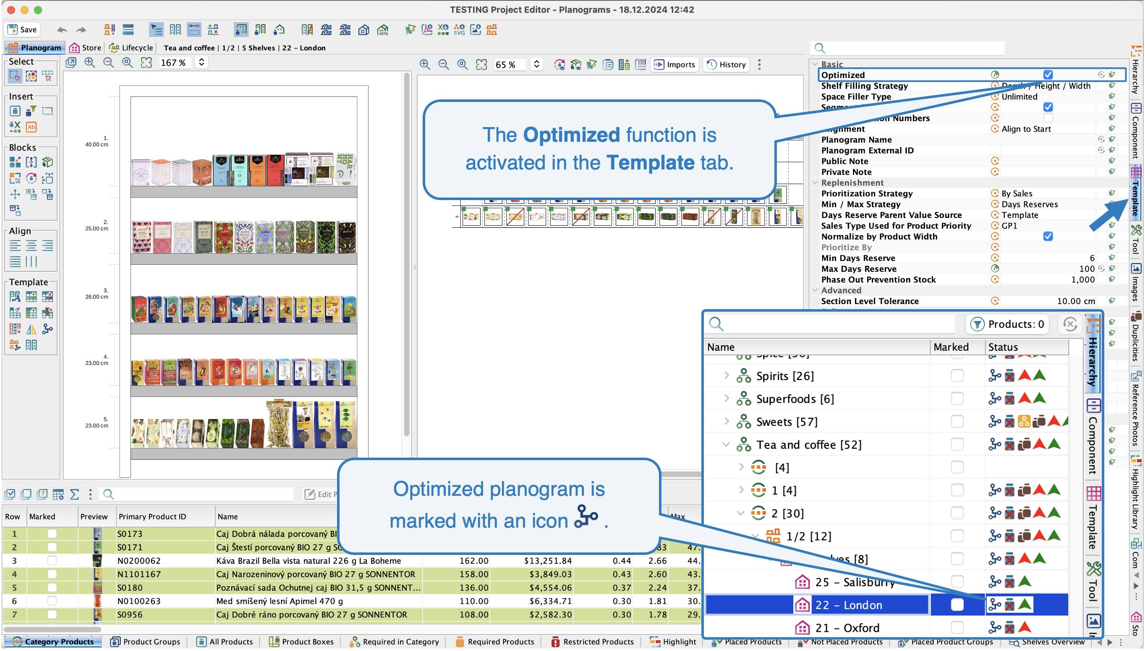Open the Product Groups tab

(x=145, y=642)
